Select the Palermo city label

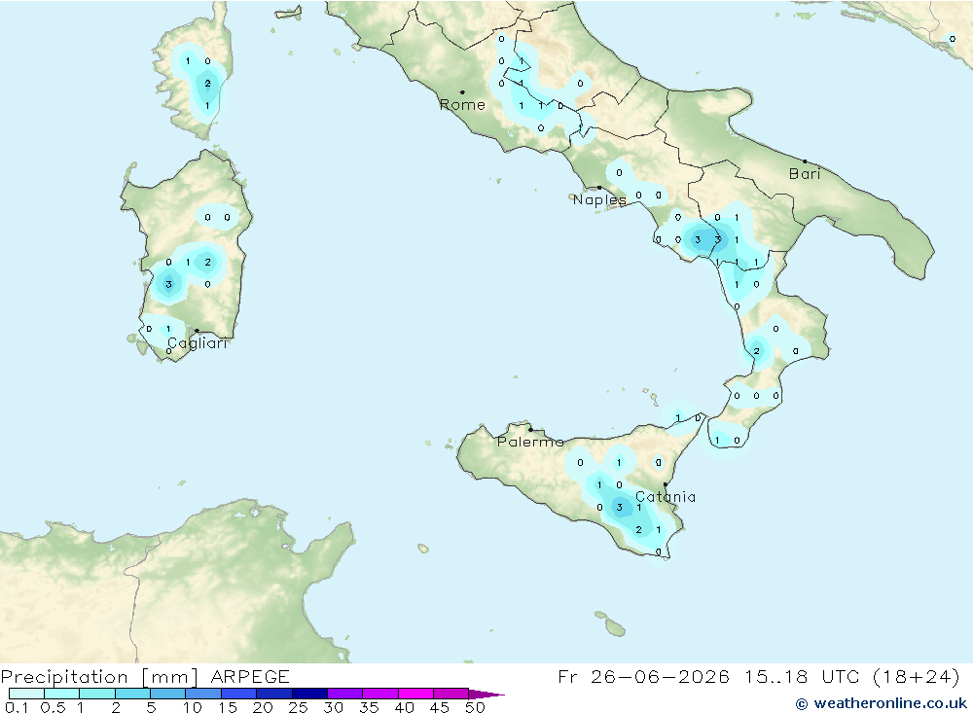[x=530, y=442]
